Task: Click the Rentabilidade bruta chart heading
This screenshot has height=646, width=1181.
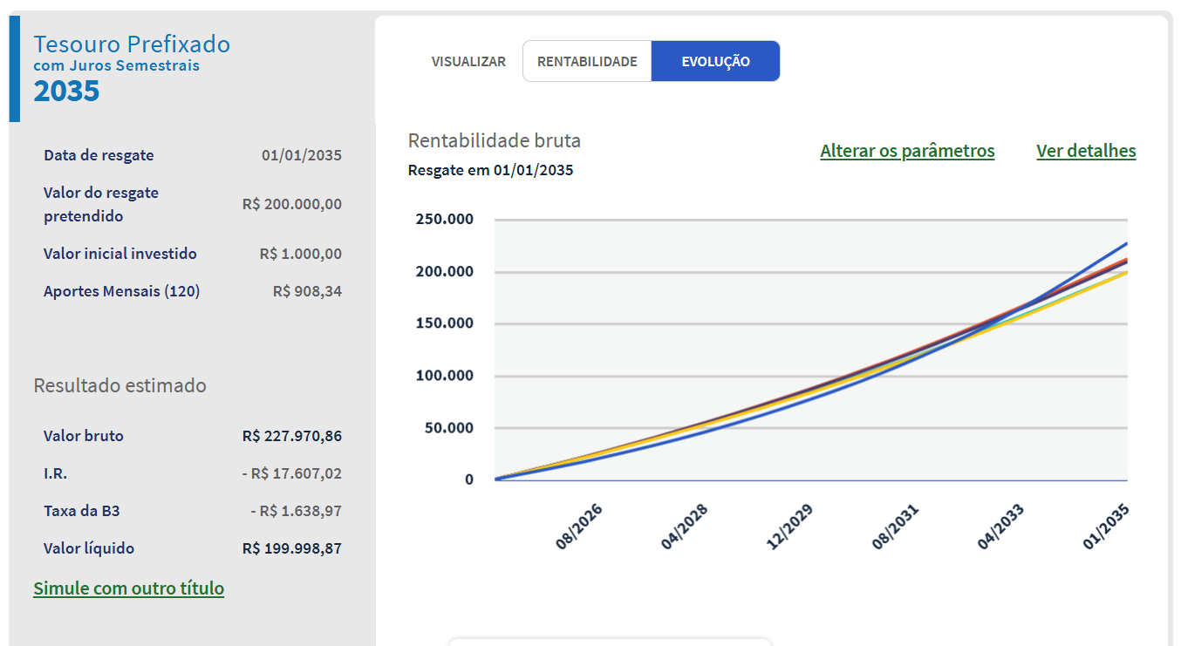Action: [495, 140]
